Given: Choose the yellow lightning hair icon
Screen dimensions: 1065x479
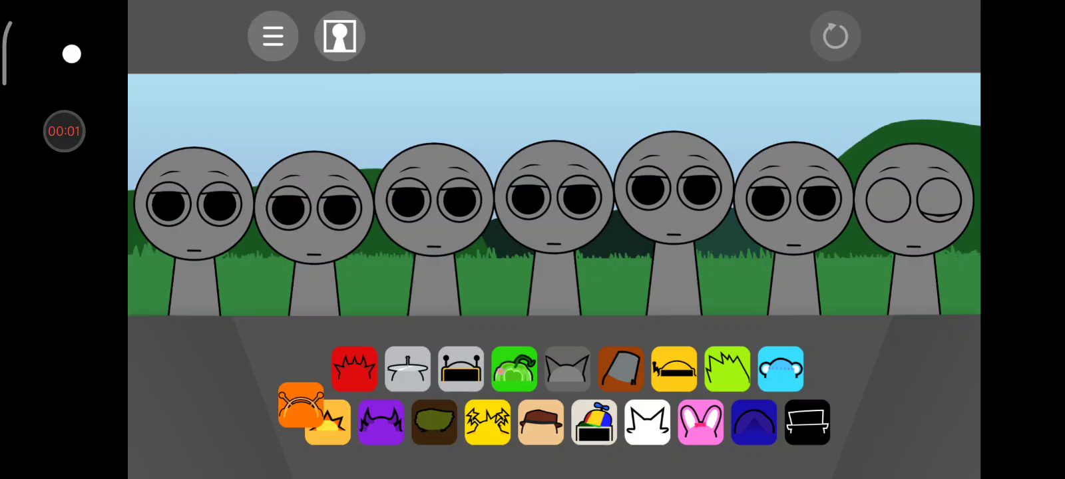Looking at the screenshot, I should point(487,422).
